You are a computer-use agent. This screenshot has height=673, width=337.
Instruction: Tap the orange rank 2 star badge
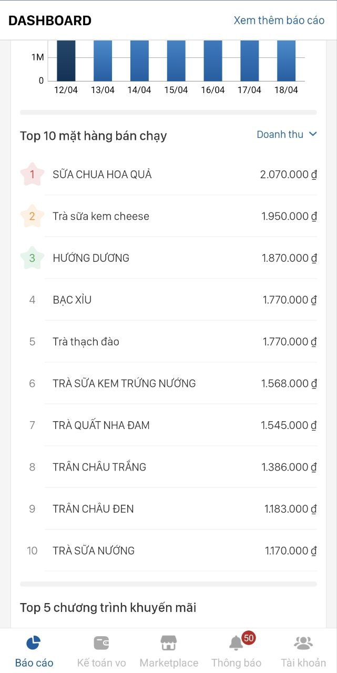pos(32,216)
